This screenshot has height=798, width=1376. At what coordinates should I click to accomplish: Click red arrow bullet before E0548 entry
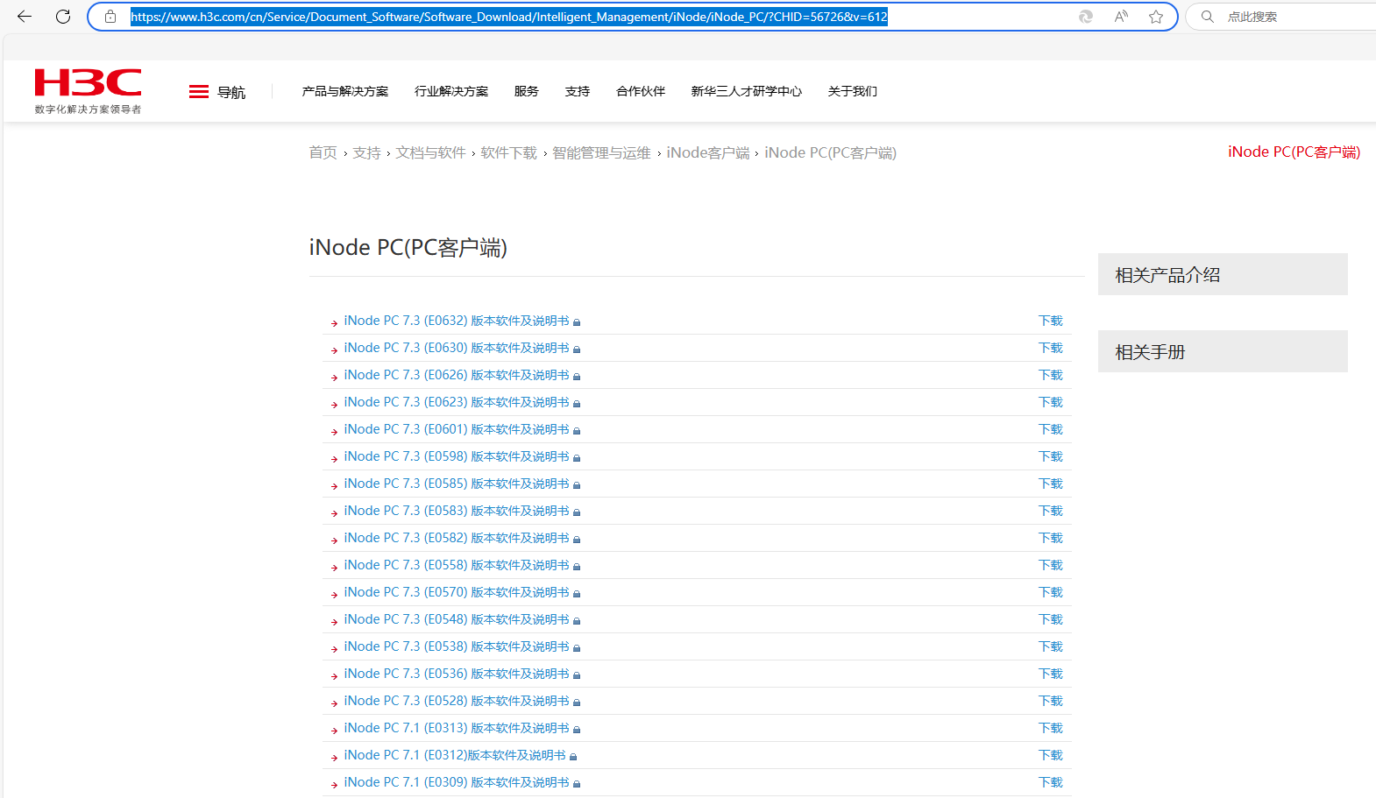pos(334,622)
